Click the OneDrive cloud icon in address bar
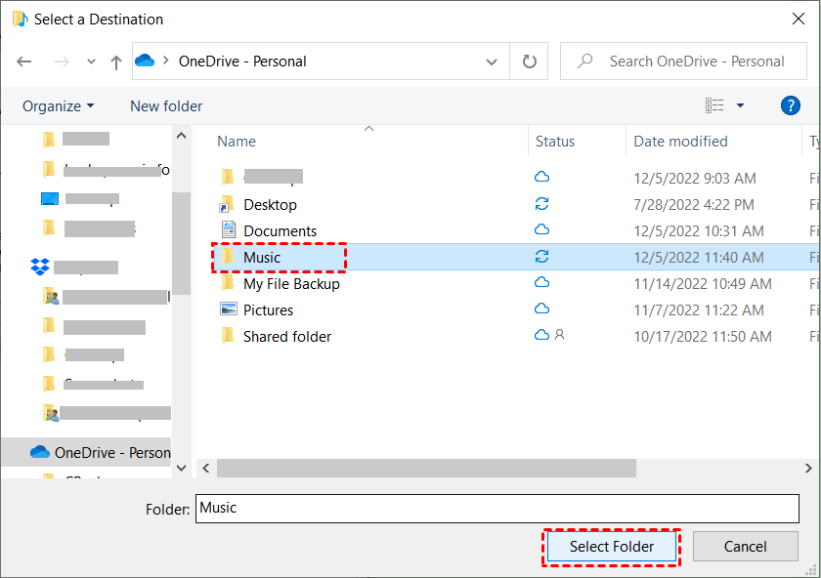The height and width of the screenshot is (578, 821). tap(145, 61)
